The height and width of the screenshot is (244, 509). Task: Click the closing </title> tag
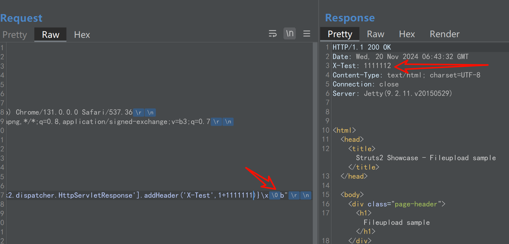[364, 167]
